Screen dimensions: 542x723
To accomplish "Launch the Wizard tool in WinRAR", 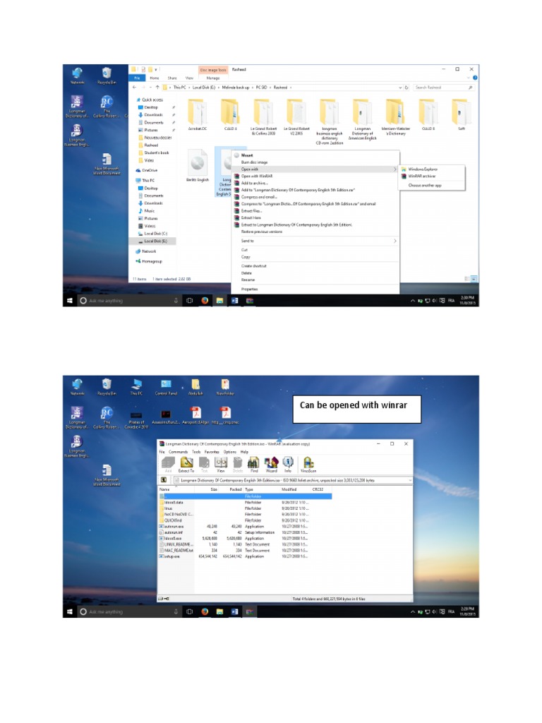I will click(272, 465).
